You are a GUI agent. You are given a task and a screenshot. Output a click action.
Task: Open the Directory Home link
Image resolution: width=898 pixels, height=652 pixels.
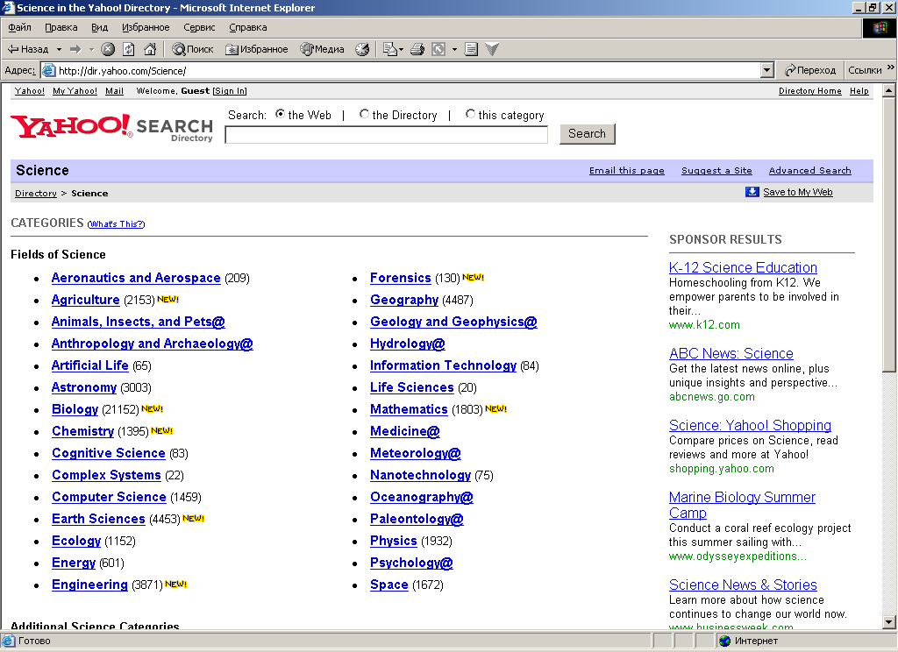click(x=809, y=91)
